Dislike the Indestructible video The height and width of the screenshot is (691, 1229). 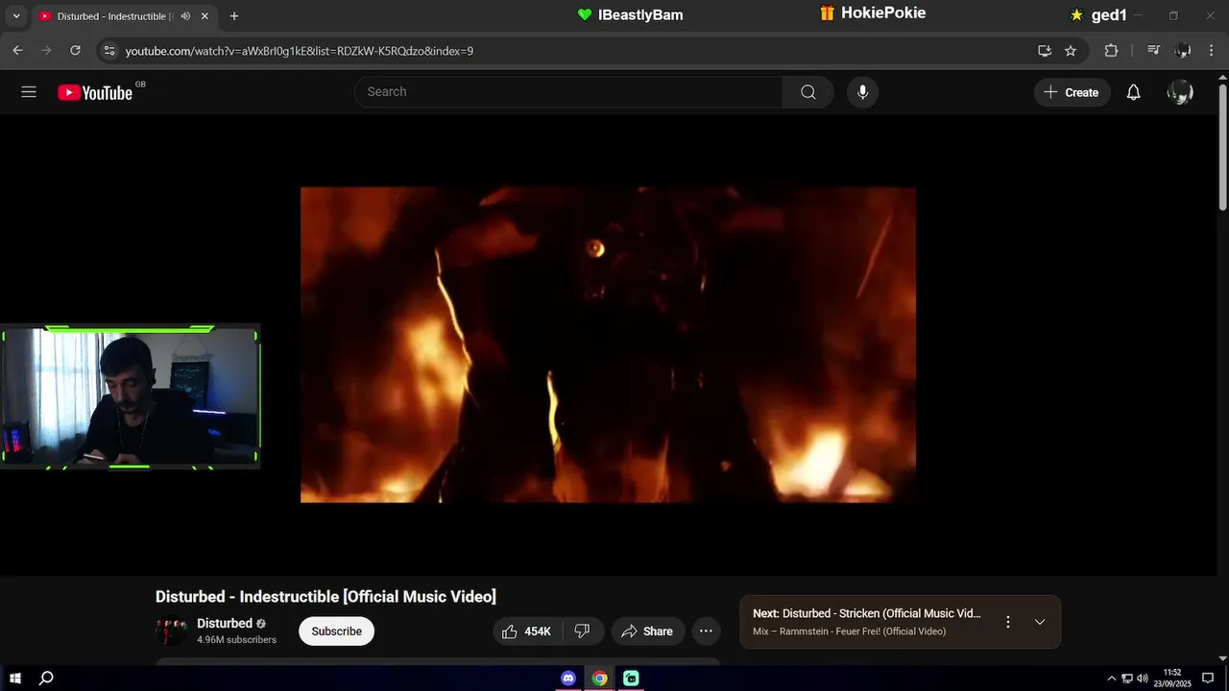pyautogui.click(x=582, y=631)
